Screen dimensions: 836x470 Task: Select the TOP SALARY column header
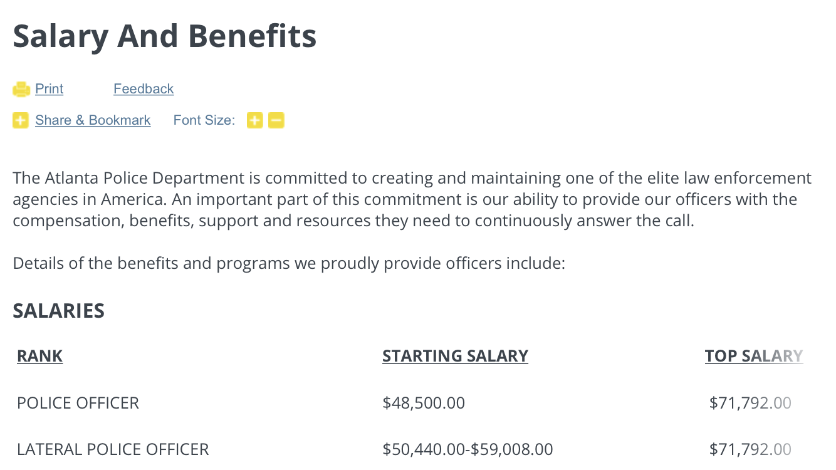point(754,356)
